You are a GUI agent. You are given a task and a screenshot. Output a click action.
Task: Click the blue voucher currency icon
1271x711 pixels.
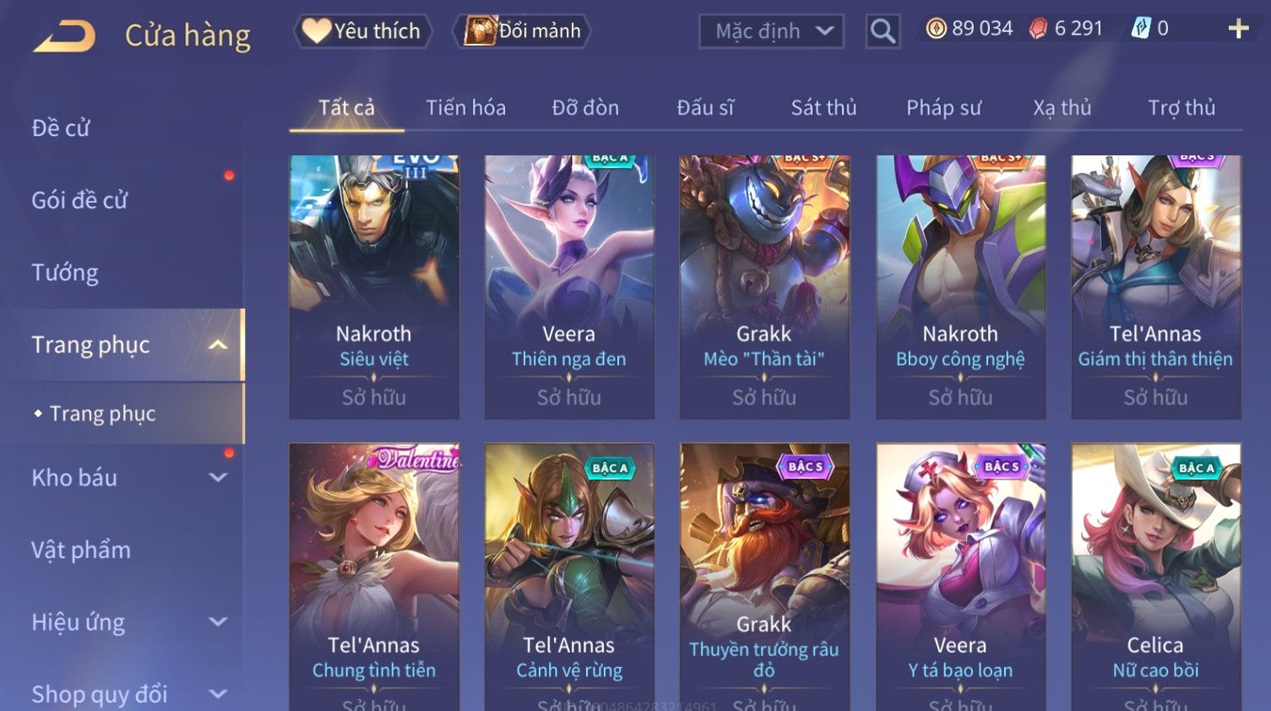click(1141, 29)
